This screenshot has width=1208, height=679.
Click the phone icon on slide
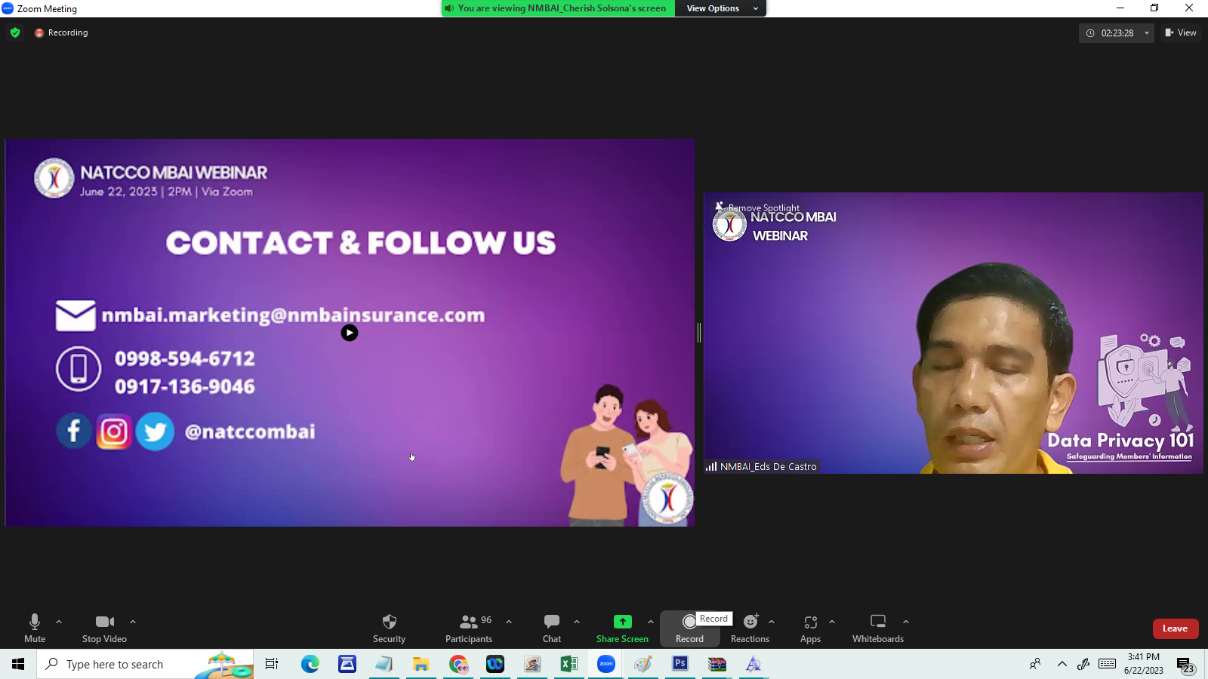tap(79, 369)
